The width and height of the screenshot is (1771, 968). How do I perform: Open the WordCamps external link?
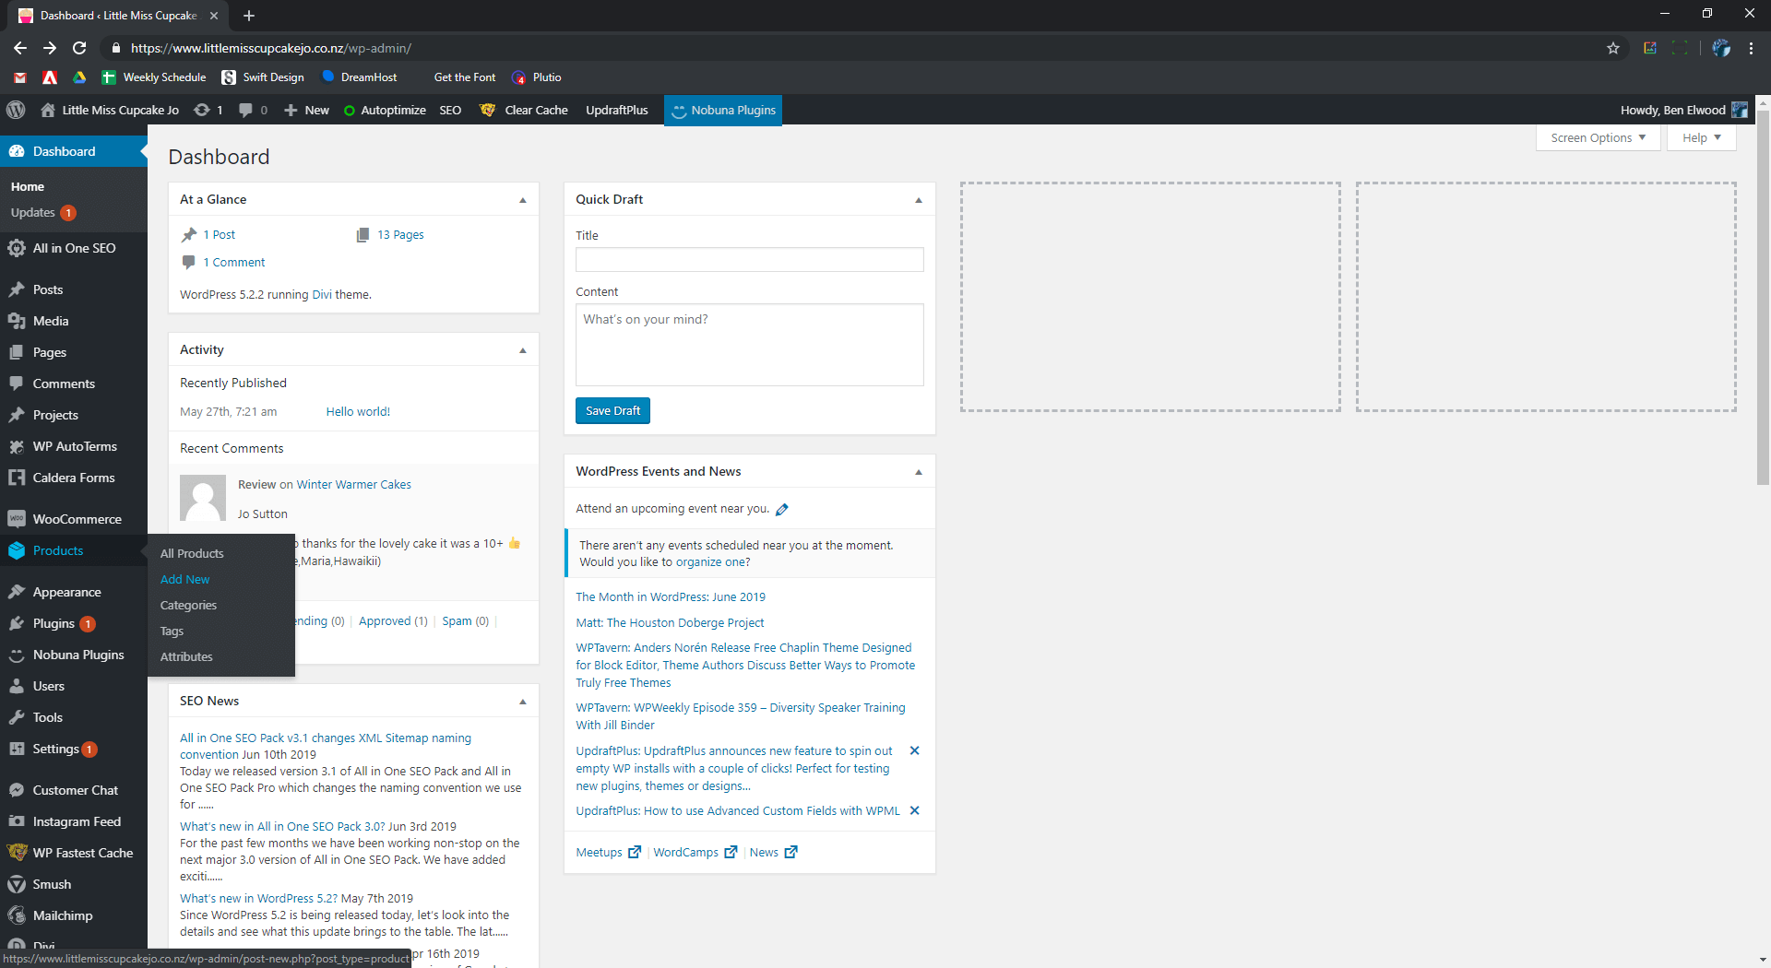point(695,853)
